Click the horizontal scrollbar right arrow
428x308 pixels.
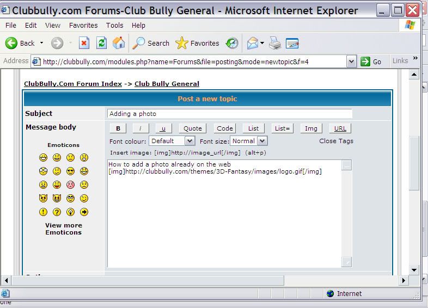click(403, 280)
